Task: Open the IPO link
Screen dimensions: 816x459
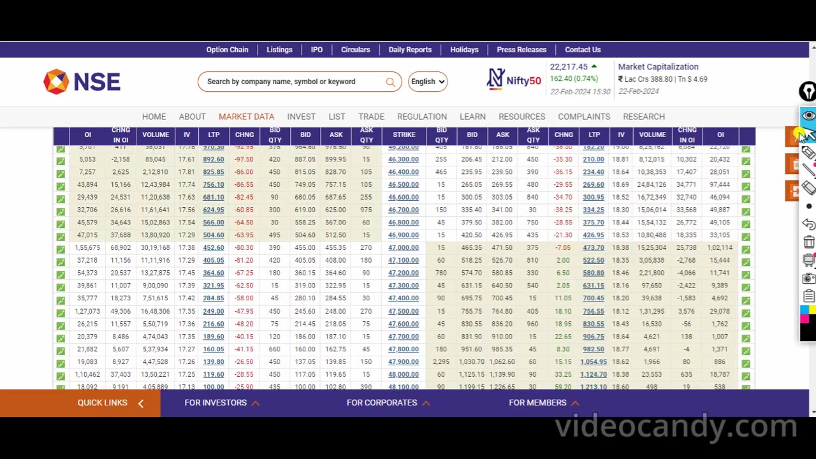Action: pos(317,50)
